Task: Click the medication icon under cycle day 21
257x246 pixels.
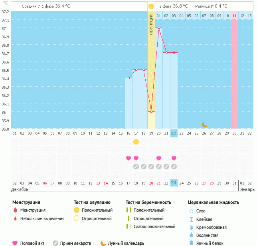Action: [x=166, y=167]
